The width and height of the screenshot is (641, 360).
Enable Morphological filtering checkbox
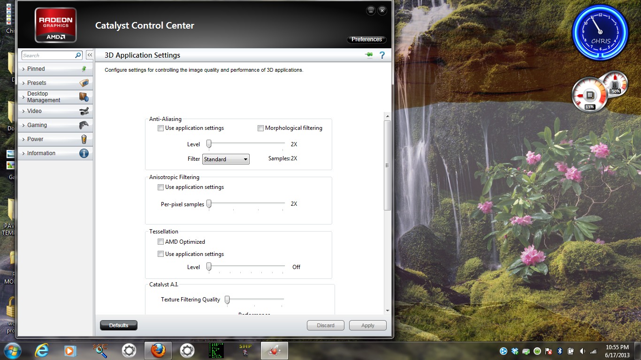(261, 128)
